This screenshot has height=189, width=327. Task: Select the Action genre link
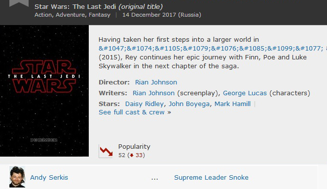43,15
